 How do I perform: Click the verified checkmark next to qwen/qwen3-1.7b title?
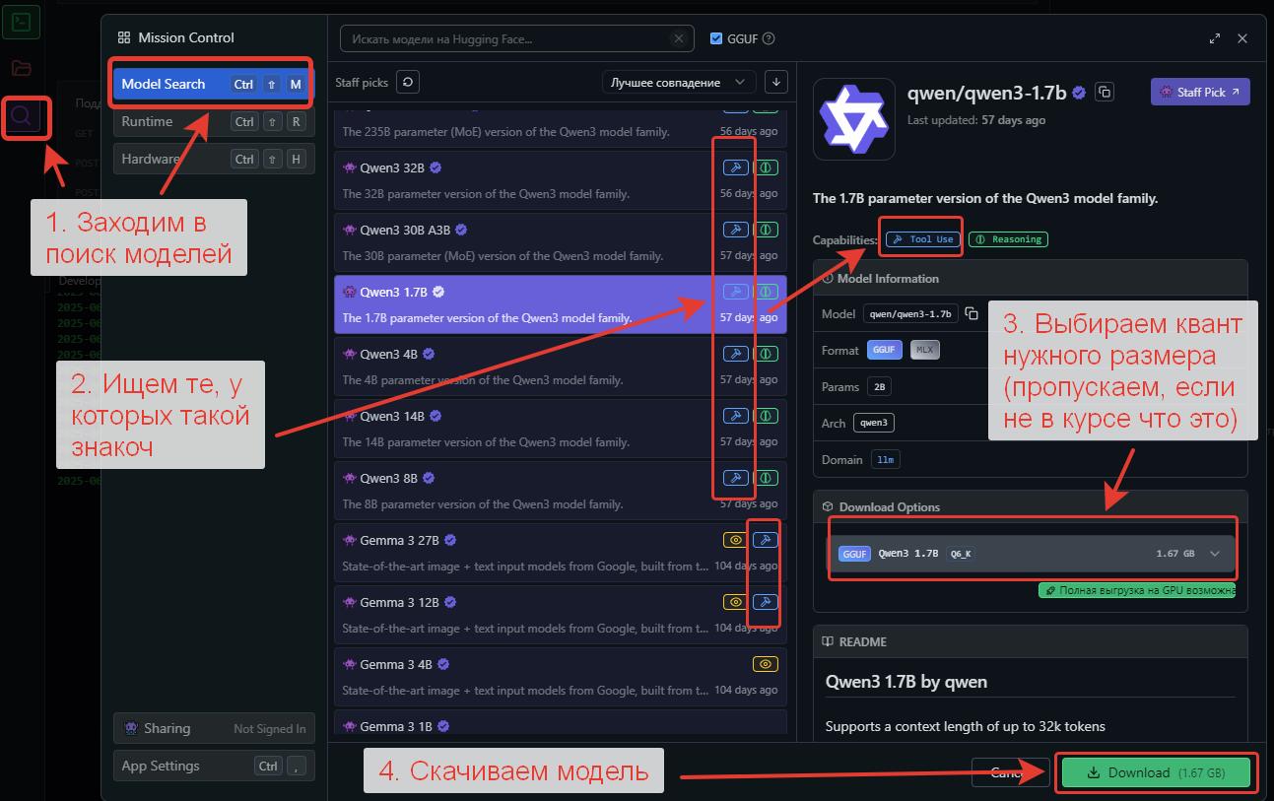pyautogui.click(x=1080, y=93)
